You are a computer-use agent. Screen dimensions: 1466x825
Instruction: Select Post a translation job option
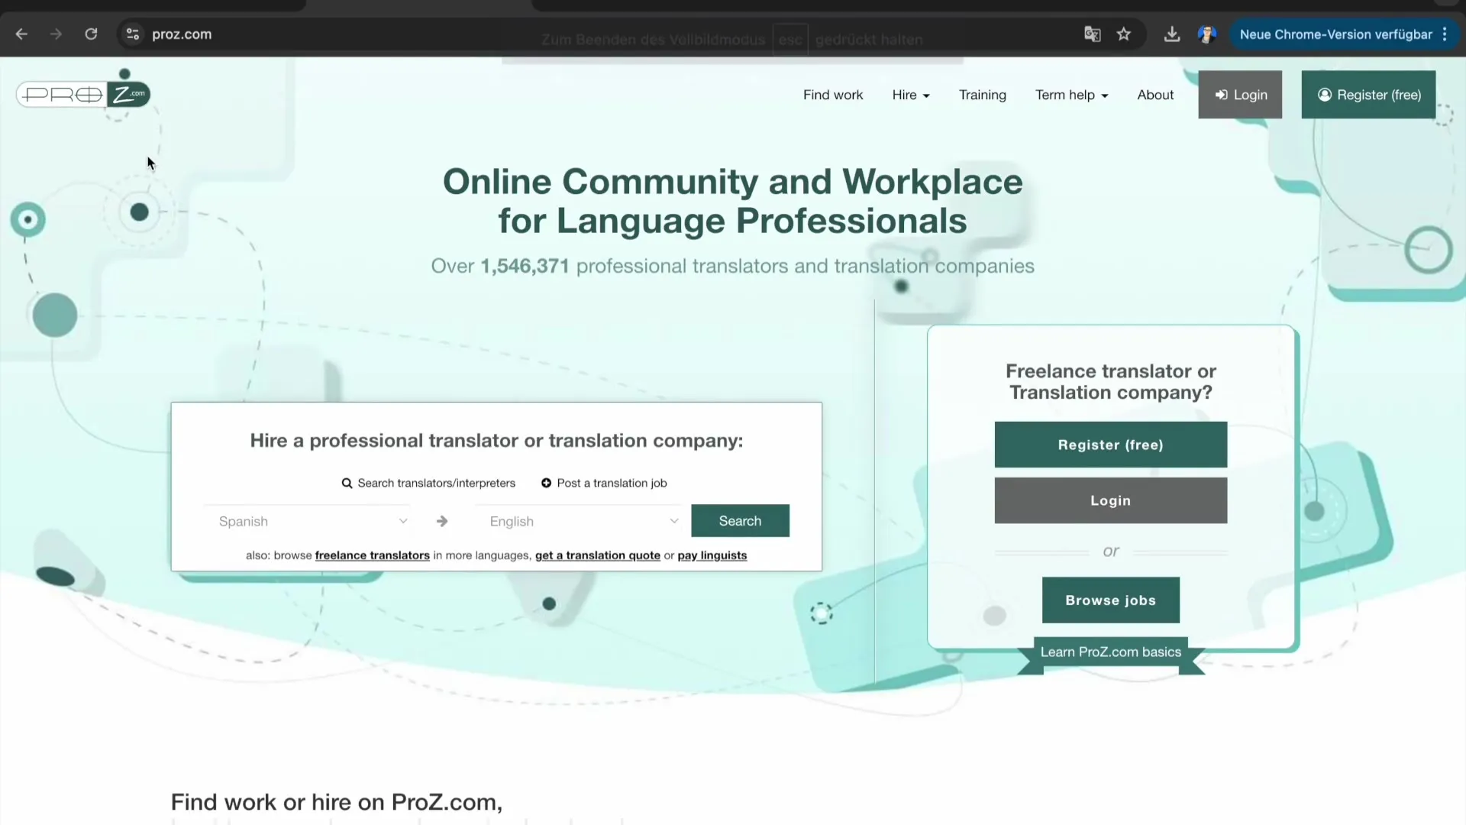[604, 483]
